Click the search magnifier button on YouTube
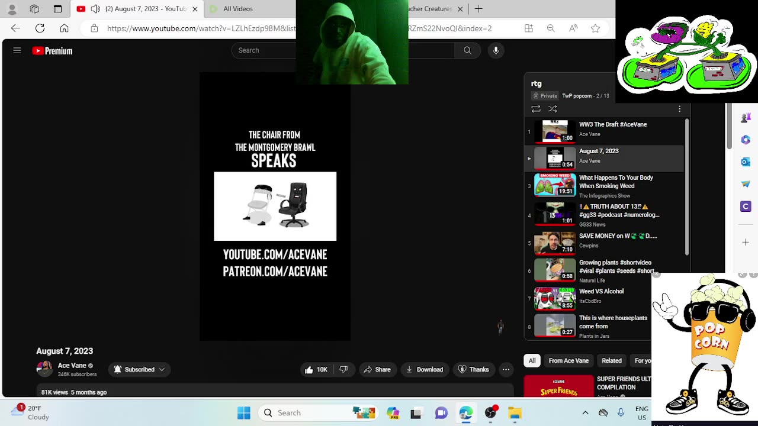The height and width of the screenshot is (426, 758). coord(467,50)
